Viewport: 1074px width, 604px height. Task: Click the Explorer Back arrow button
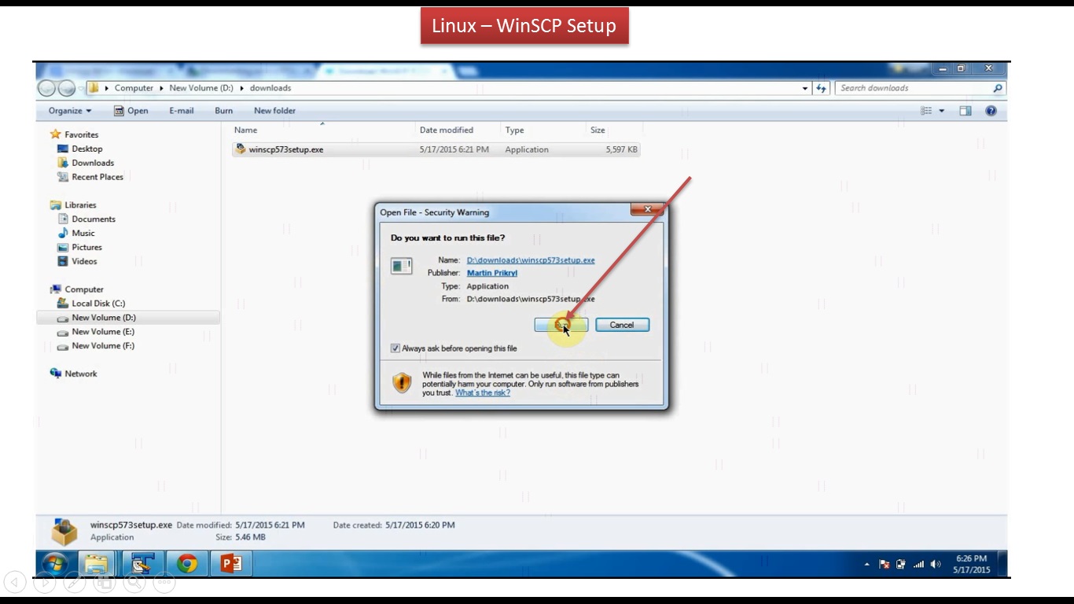point(46,88)
